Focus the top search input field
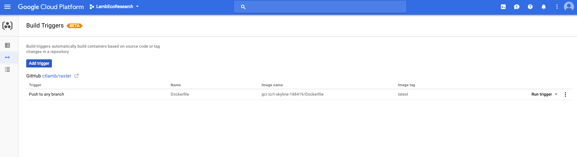The image size is (577, 157). (320, 7)
